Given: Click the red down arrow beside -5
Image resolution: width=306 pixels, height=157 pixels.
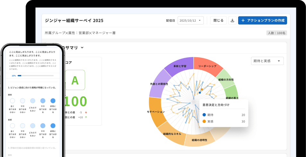Looking at the screenshot, I should coord(86,112).
